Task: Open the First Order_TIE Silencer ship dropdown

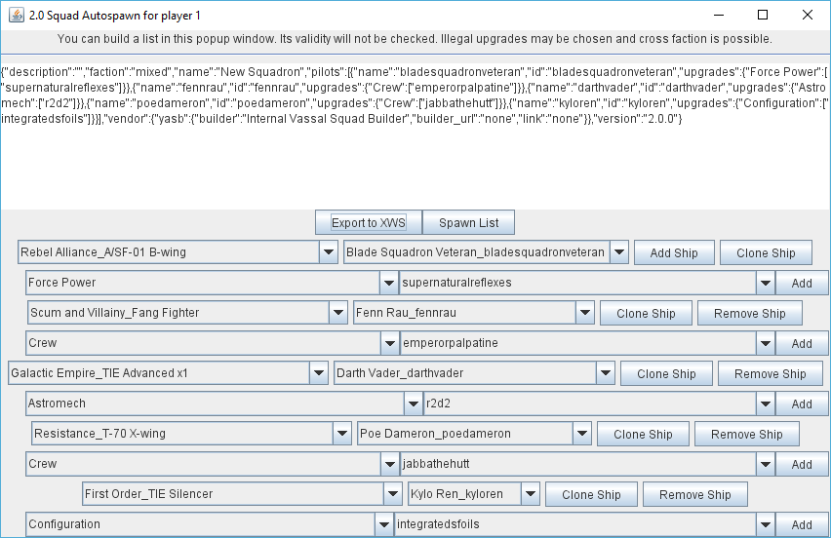Action: (x=242, y=493)
